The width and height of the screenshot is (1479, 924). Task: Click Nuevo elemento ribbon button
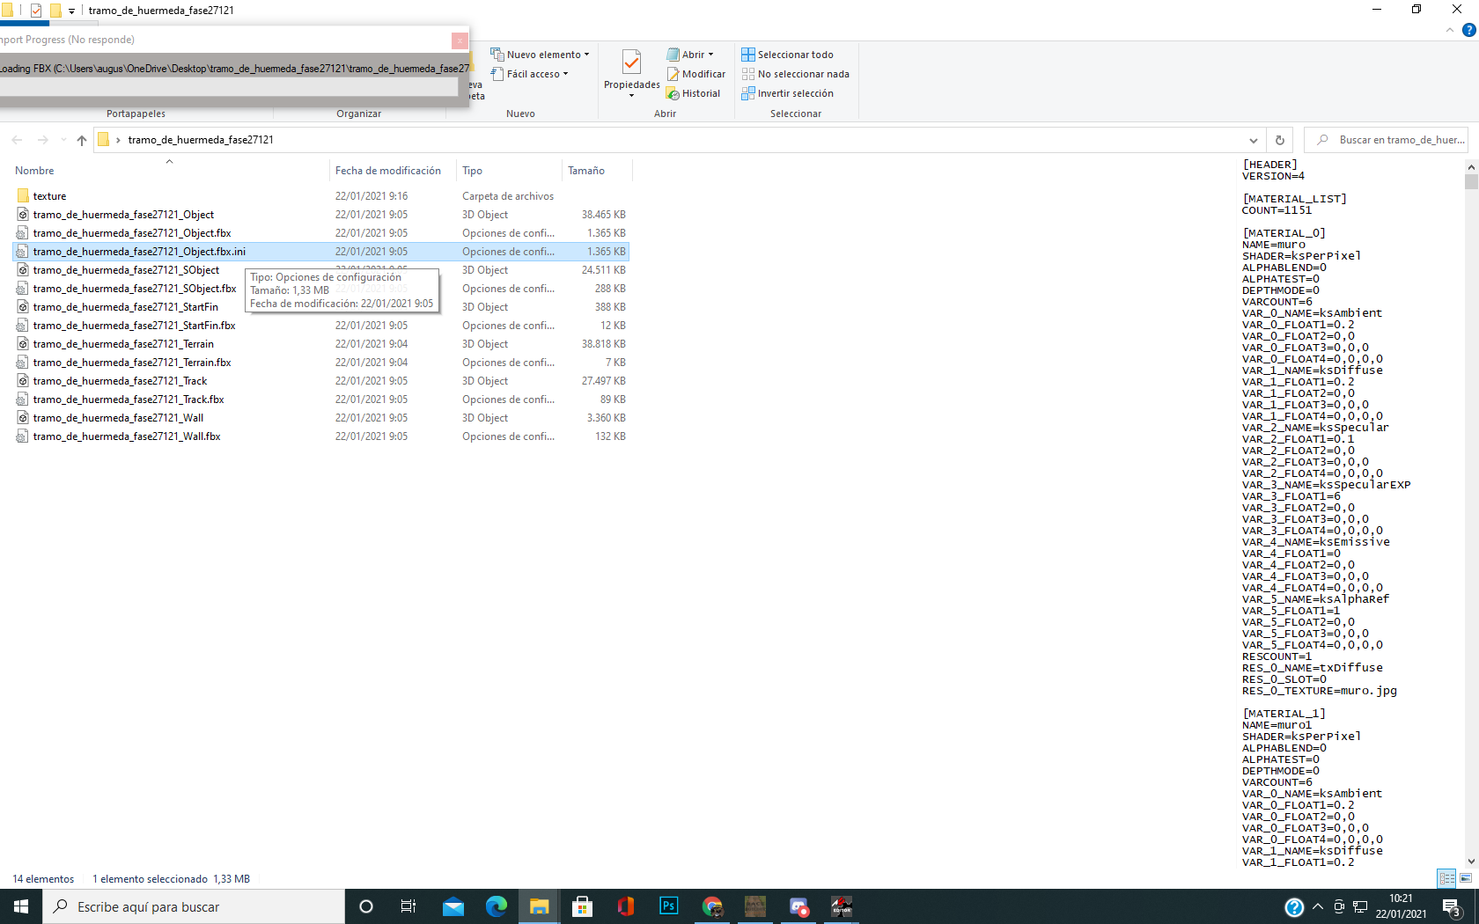(x=540, y=55)
